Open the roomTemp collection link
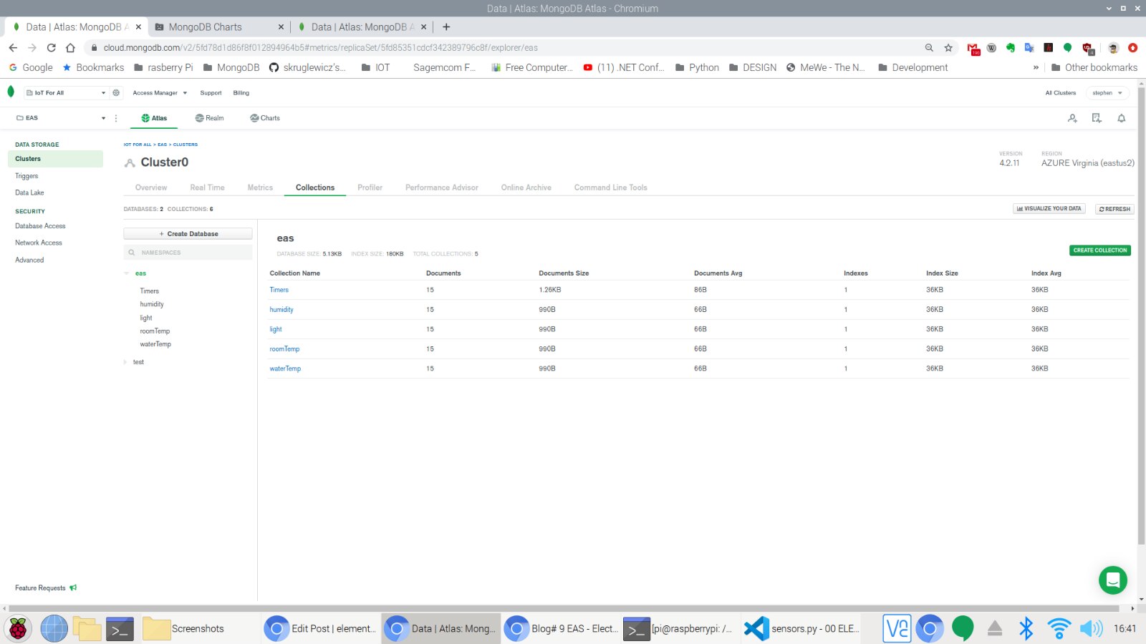 pos(284,349)
